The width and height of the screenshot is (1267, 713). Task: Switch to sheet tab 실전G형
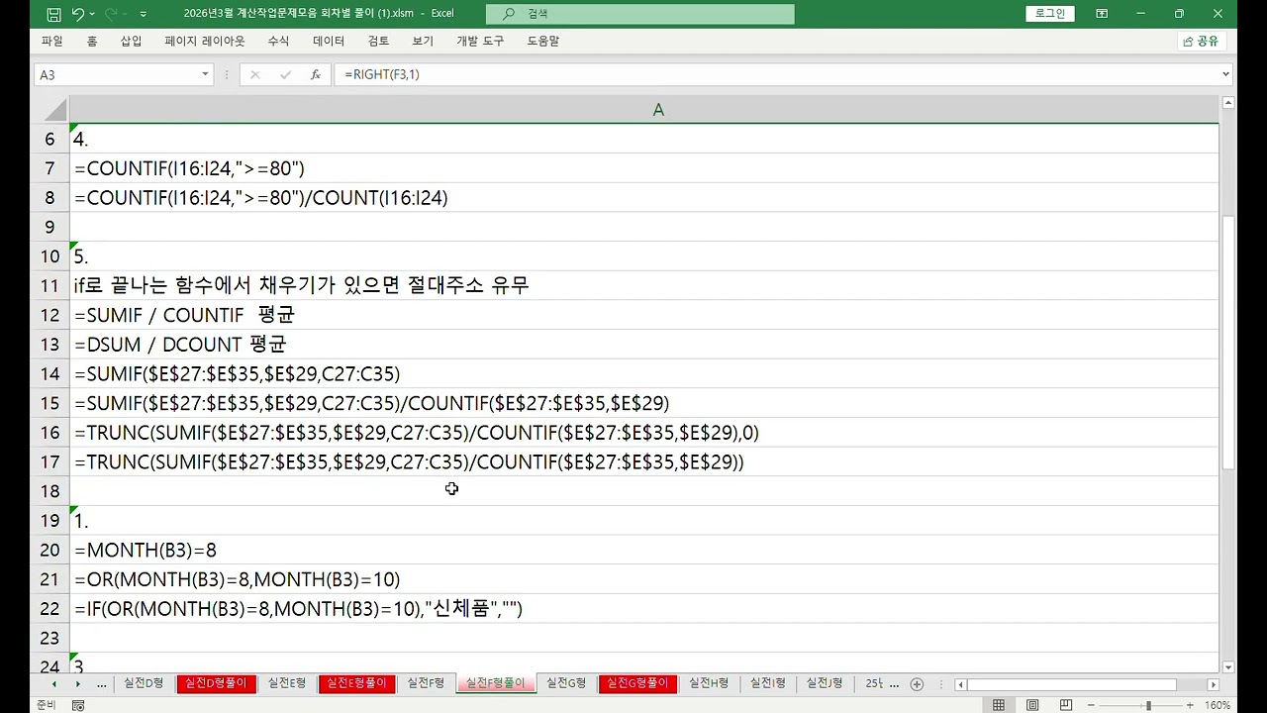pyautogui.click(x=566, y=683)
